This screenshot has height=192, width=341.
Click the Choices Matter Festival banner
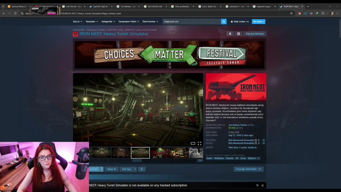(x=169, y=55)
